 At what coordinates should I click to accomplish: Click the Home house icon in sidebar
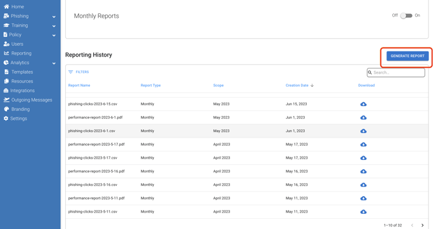(x=6, y=6)
